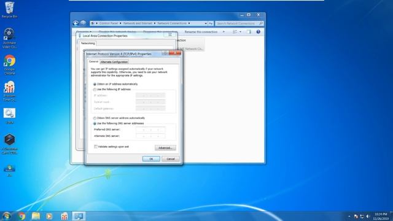Select Obtain DNS server address automatically
This screenshot has height=221, width=393.
pos(119,118)
